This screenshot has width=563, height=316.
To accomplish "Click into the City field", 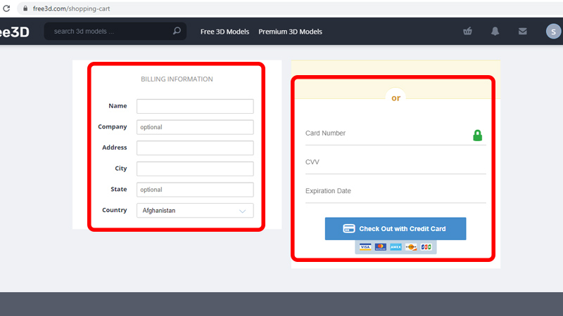I will click(x=195, y=169).
